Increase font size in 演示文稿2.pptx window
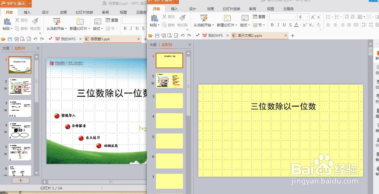 point(313,17)
